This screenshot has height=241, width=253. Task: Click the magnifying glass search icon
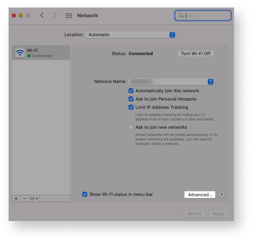181,15
